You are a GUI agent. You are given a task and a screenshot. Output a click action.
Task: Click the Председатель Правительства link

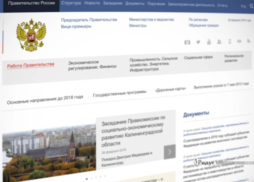89,20
